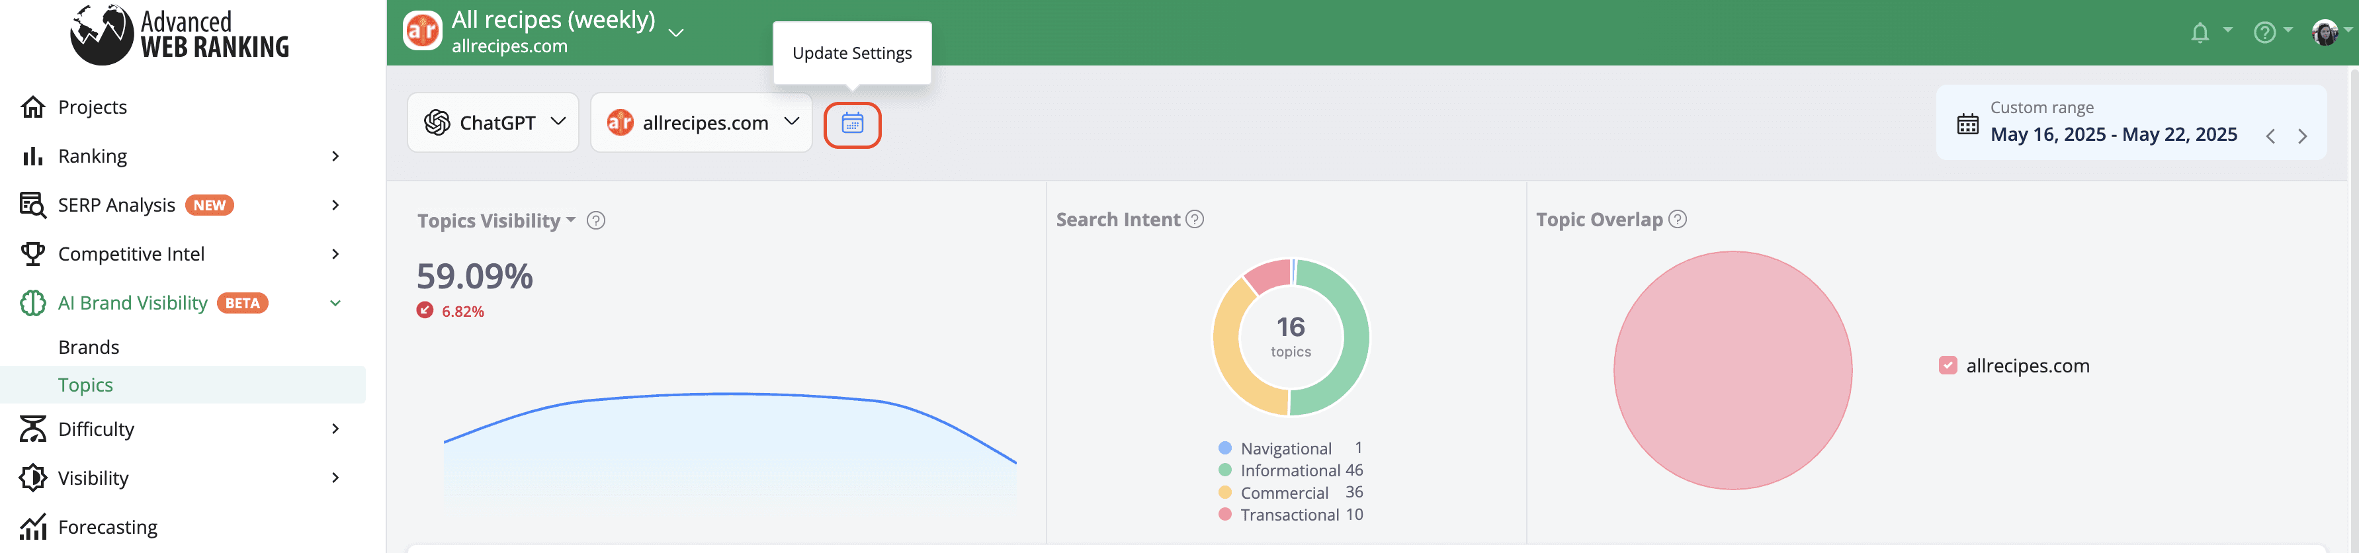Viewport: 2359px width, 553px height.
Task: Click the date range calendar icon
Action: coord(1968,124)
